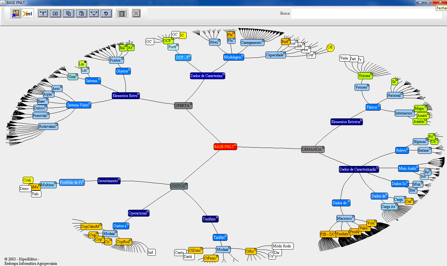
Task: Click the orange Valor node
Action: (x=364, y=228)
